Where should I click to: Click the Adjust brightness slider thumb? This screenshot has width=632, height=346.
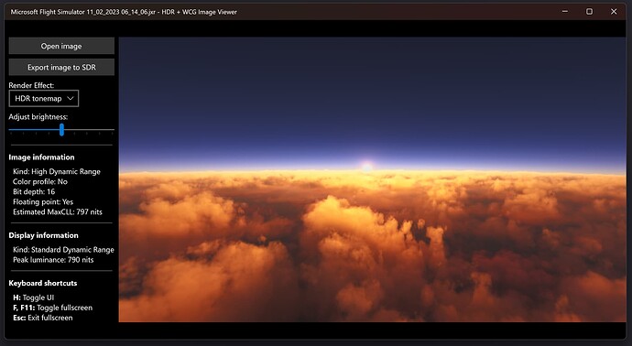click(61, 130)
